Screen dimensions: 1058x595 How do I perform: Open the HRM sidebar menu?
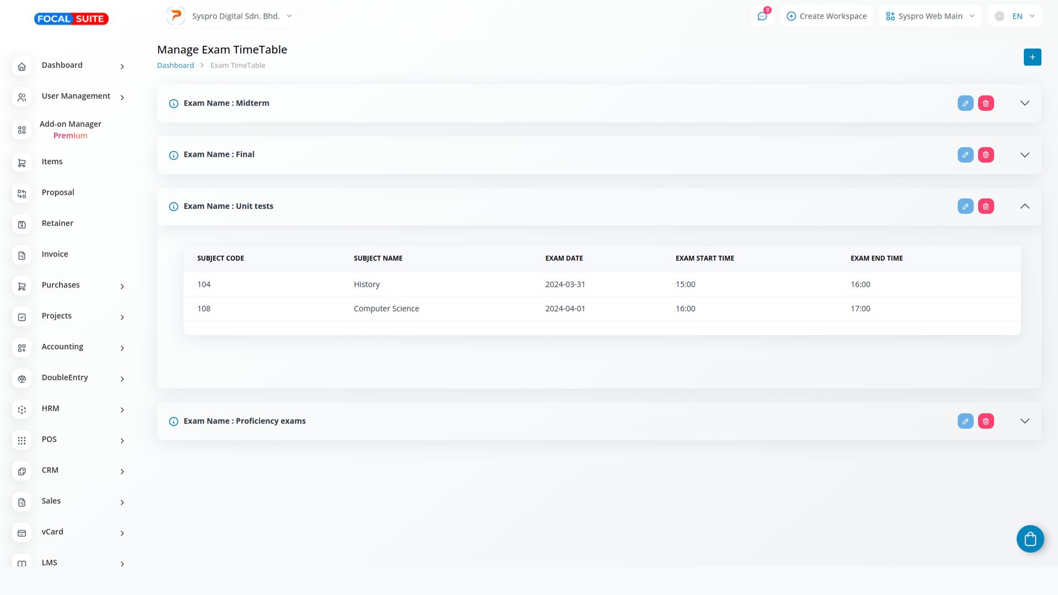click(51, 408)
